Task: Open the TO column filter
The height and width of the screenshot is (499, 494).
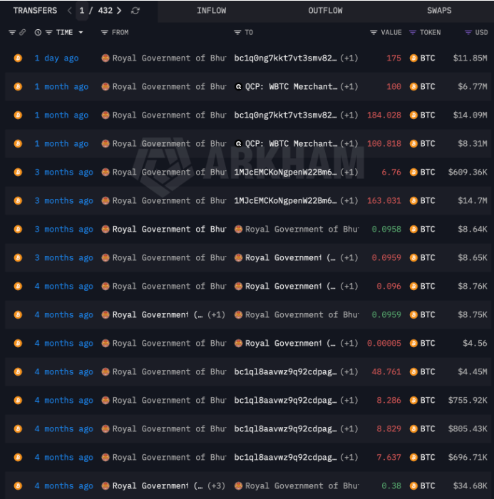Action: click(x=237, y=33)
